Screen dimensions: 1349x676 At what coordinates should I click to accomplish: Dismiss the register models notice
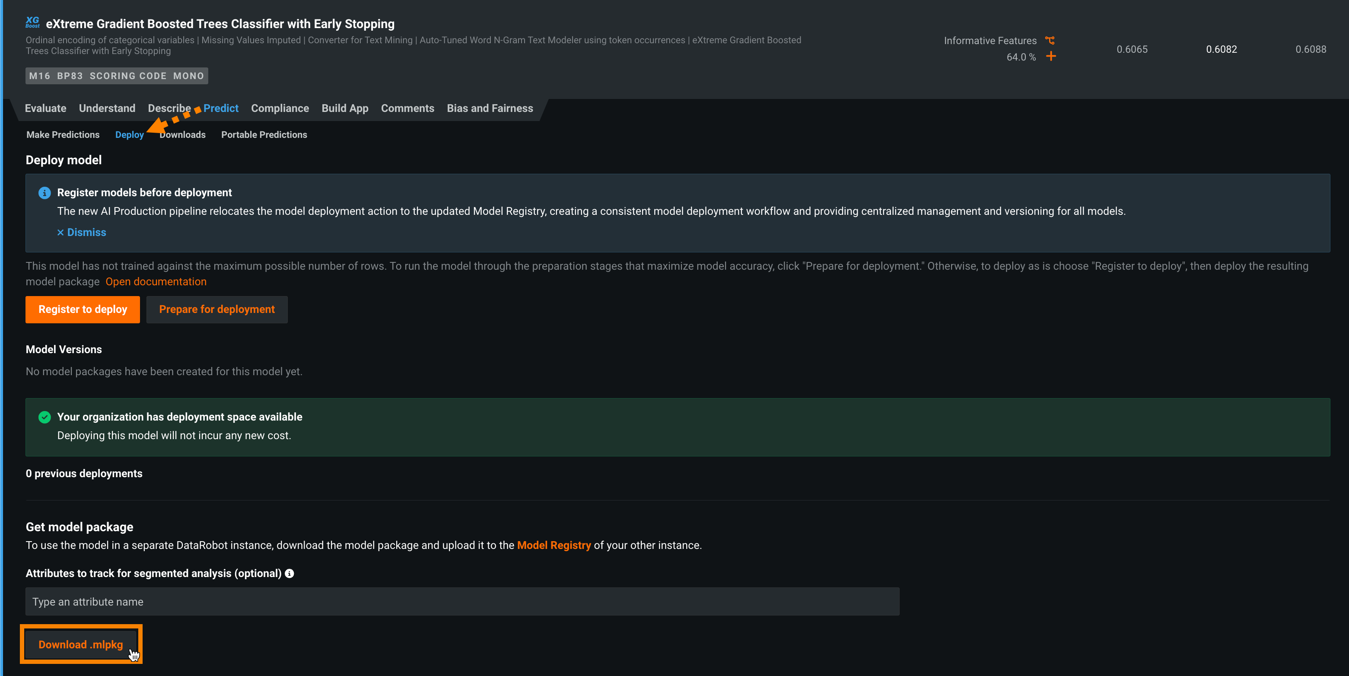click(x=82, y=232)
